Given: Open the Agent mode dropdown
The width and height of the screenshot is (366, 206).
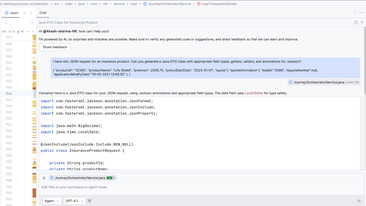Looking at the screenshot, I should point(52,201).
